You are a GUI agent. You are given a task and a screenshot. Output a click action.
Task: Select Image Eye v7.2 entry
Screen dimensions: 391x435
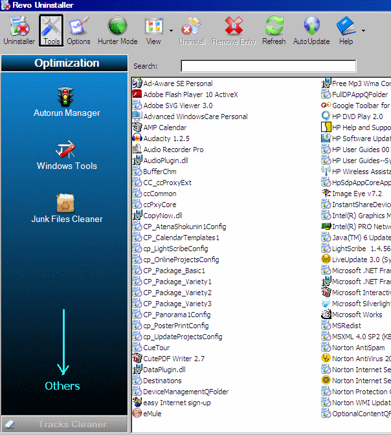point(352,194)
